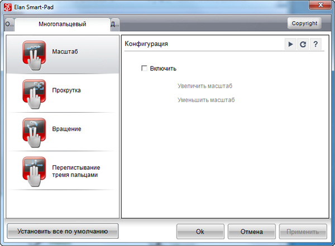Enable the Включить checkbox
Image resolution: width=335 pixels, height=246 pixels.
pos(145,69)
